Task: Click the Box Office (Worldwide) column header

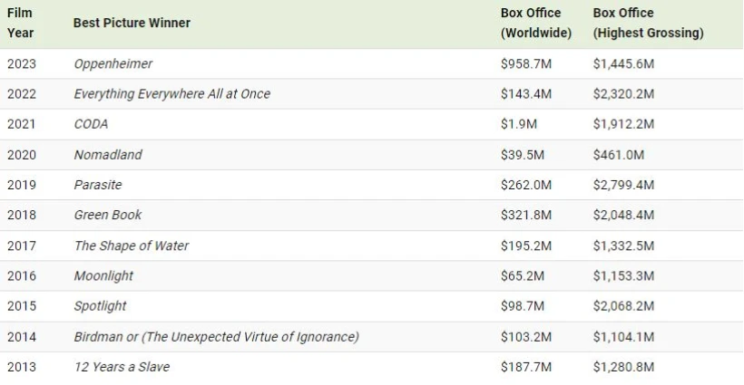Action: (536, 23)
